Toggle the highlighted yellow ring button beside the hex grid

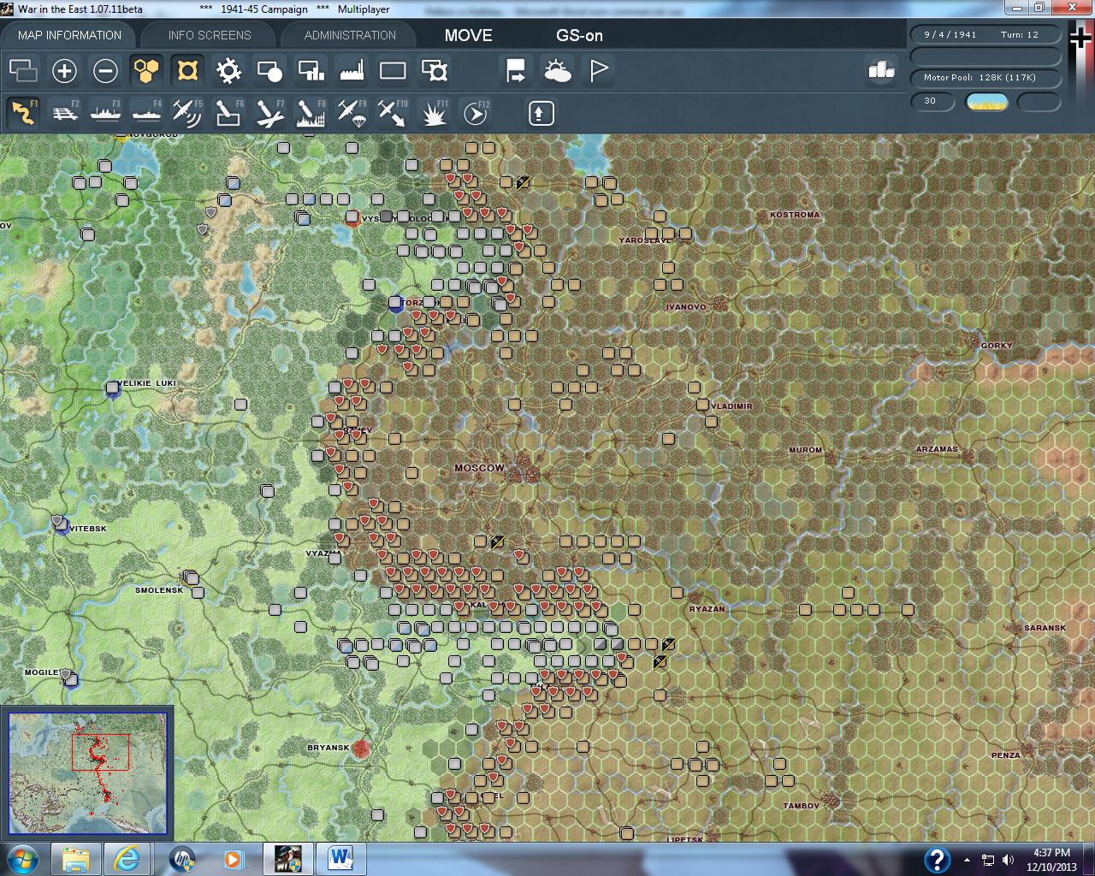(187, 70)
